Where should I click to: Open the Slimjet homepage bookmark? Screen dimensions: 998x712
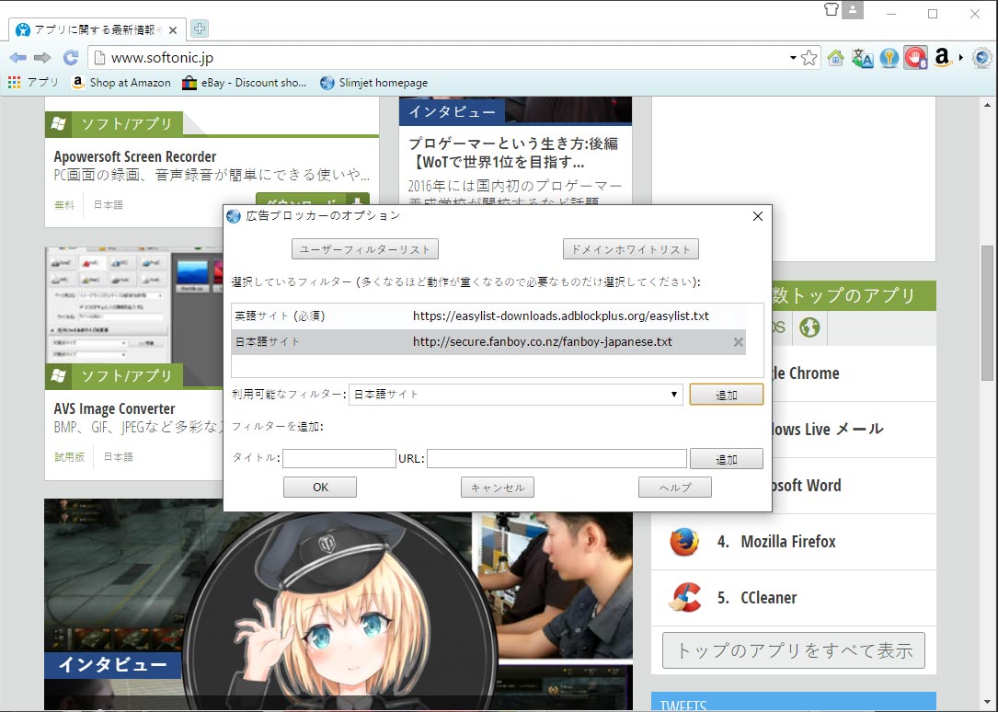coord(373,83)
